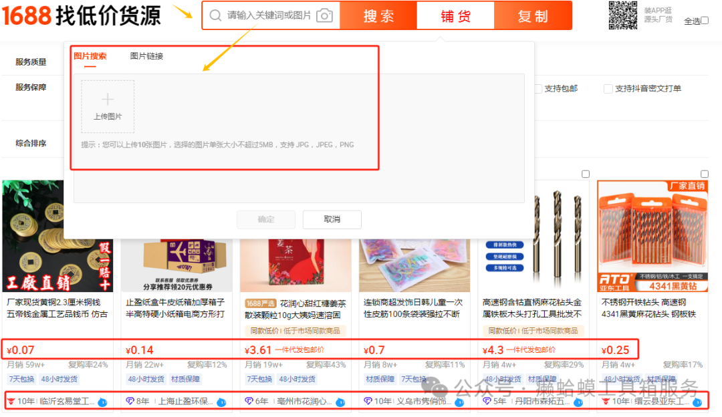Click the keyword or image search input
The height and width of the screenshot is (417, 722).
point(269,15)
